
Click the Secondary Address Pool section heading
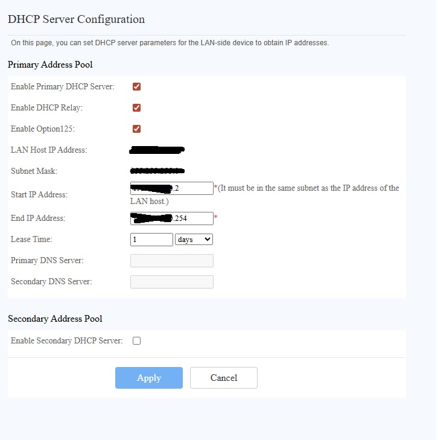(x=55, y=319)
